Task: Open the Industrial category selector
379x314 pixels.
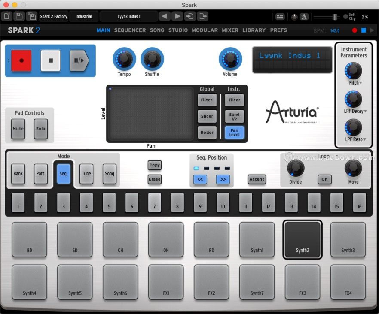Action: 84,16
